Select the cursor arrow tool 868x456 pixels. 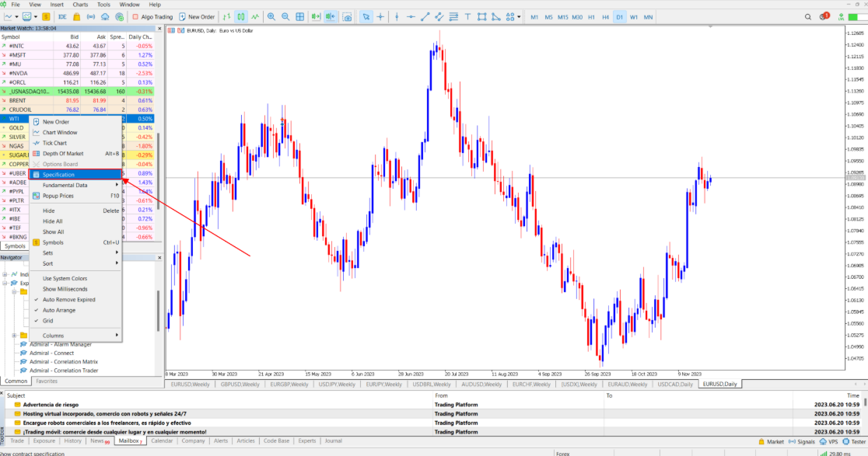[366, 17]
